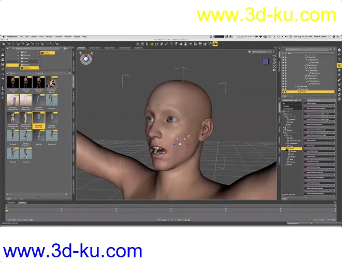Toggle the Show Sub Items checkbox
Viewport: 342px width, 262px height.
tap(284, 194)
